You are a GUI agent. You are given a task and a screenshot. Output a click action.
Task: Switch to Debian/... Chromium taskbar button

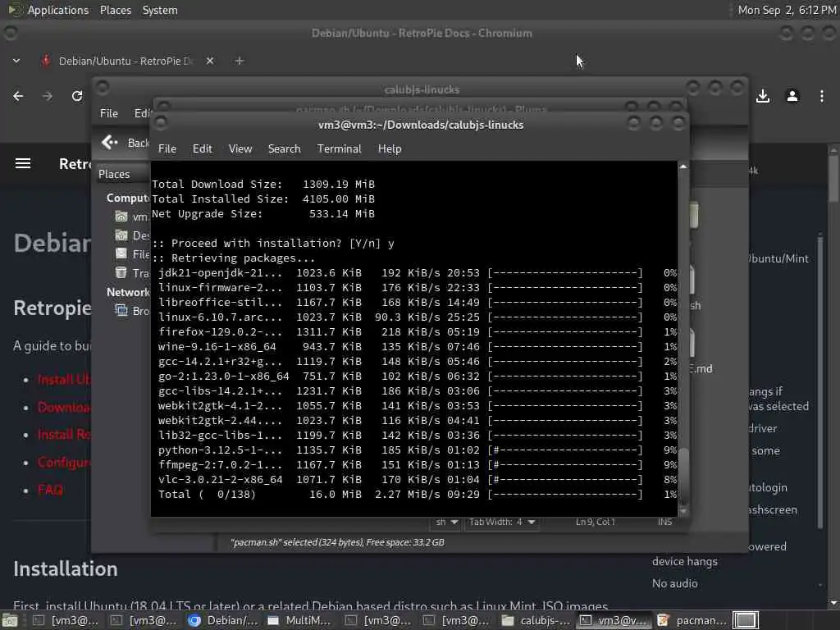click(x=224, y=620)
